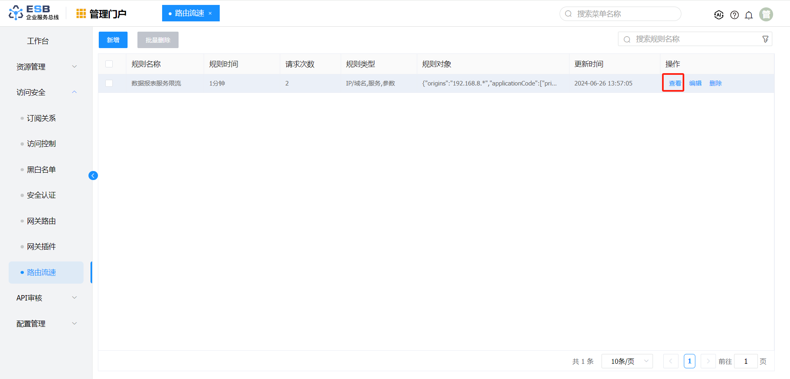
Task: Toggle the select-all checkbox in table header
Action: 109,64
